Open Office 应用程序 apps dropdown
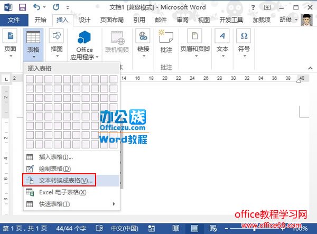This screenshot has height=234, width=317. 85,45
